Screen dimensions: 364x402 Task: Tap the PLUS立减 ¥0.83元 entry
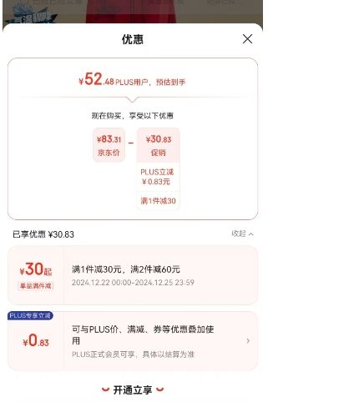[157, 177]
